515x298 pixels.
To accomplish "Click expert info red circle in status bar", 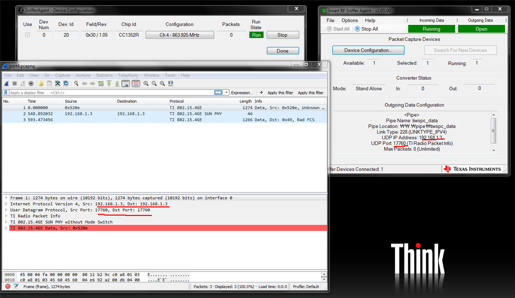I will [x=8, y=287].
